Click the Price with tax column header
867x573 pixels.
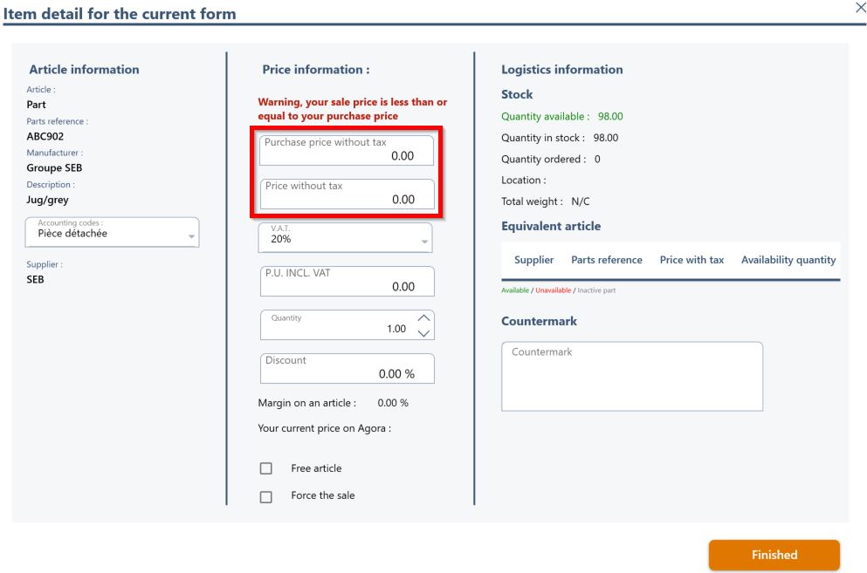tap(692, 260)
